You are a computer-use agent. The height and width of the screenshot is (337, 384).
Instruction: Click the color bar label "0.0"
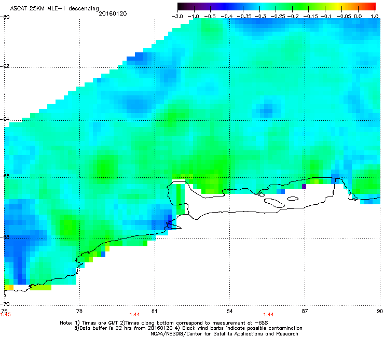pyautogui.click(x=358, y=17)
